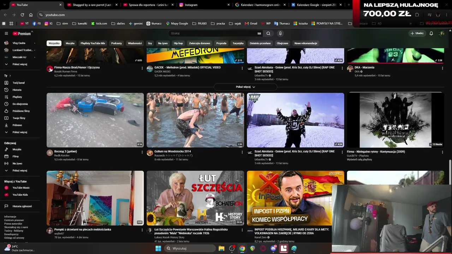Select the Wiadomości filter chip
This screenshot has height=254, width=452.
(x=135, y=43)
